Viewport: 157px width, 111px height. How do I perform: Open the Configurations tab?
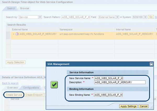[32, 88]
